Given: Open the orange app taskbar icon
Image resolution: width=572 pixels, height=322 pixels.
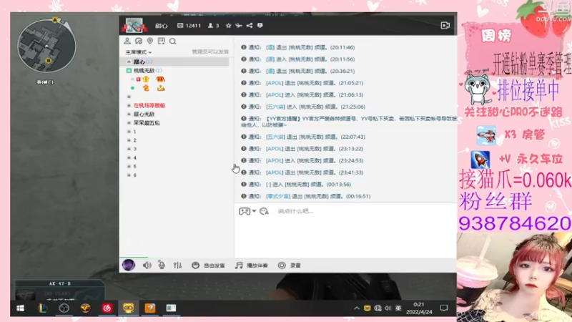Looking at the screenshot, I should [x=150, y=308].
